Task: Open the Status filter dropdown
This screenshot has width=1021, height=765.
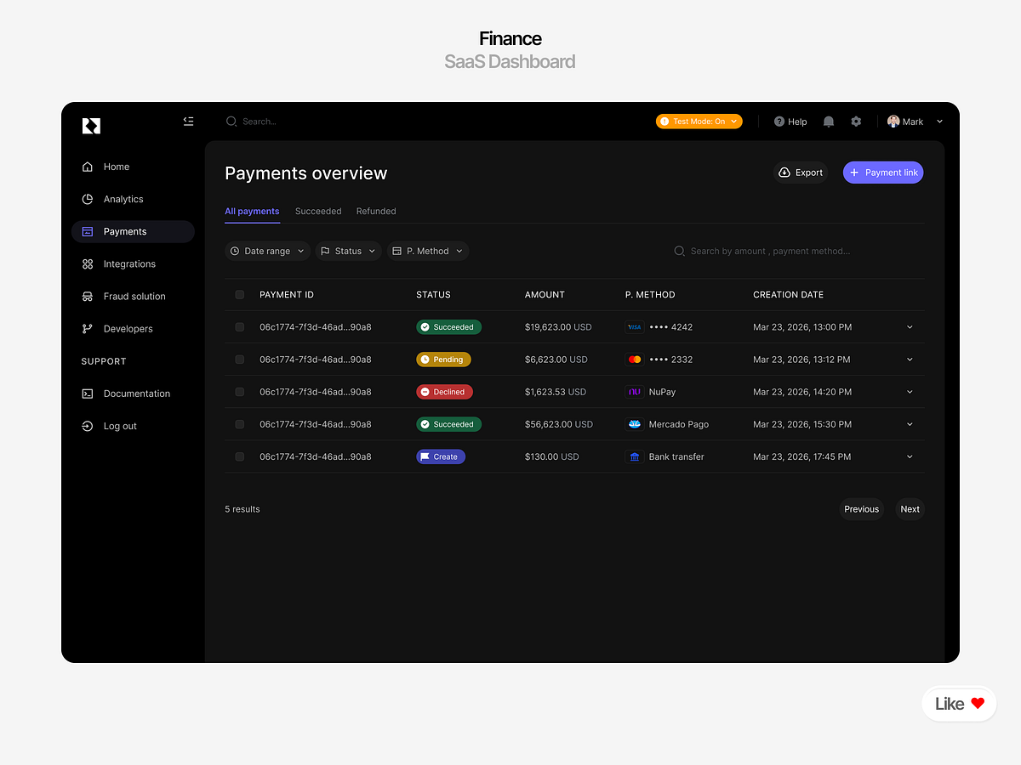Action: click(348, 251)
